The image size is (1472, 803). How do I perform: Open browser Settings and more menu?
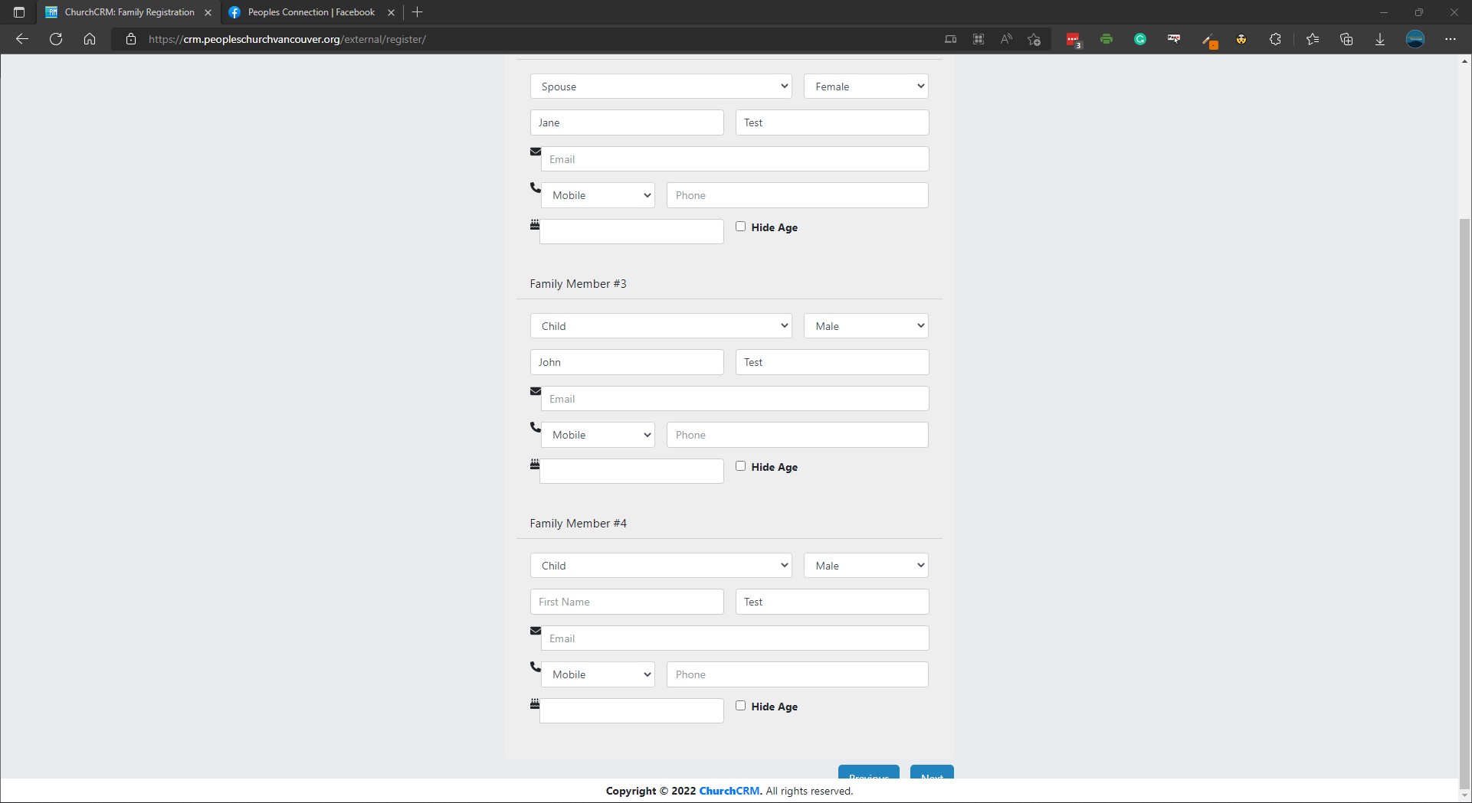point(1451,39)
